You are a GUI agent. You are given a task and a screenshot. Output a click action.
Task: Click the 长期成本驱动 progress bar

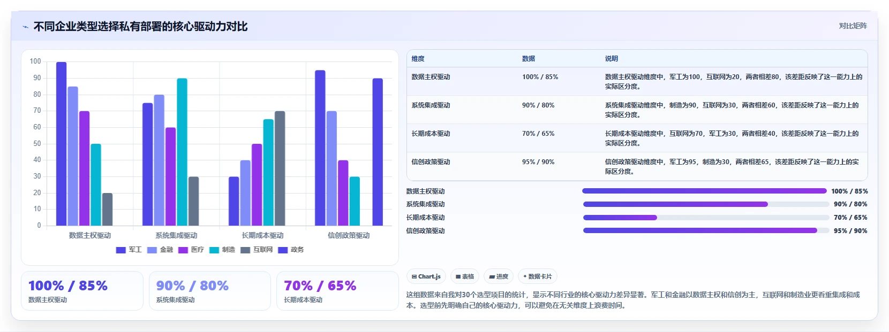(x=706, y=218)
